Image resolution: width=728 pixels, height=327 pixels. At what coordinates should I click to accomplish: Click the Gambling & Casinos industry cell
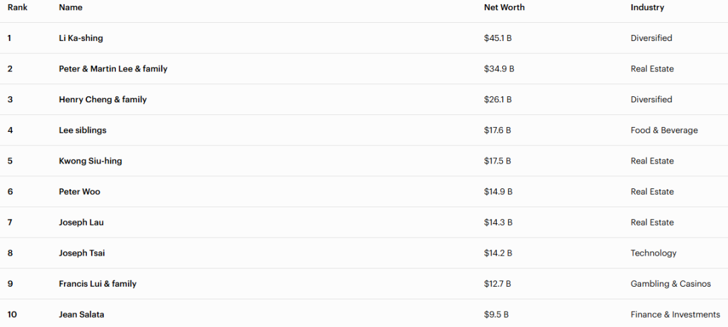pyautogui.click(x=671, y=284)
